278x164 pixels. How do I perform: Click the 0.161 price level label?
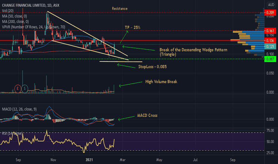[x=270, y=31]
